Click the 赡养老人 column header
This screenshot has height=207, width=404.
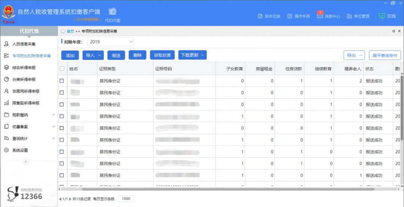click(349, 69)
